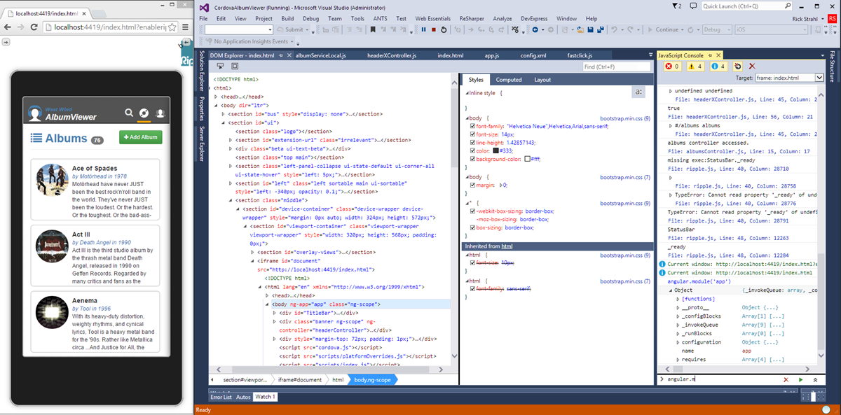Open the albums disc icon in AlbumViewer
This screenshot has width=841, height=415.
click(144, 113)
